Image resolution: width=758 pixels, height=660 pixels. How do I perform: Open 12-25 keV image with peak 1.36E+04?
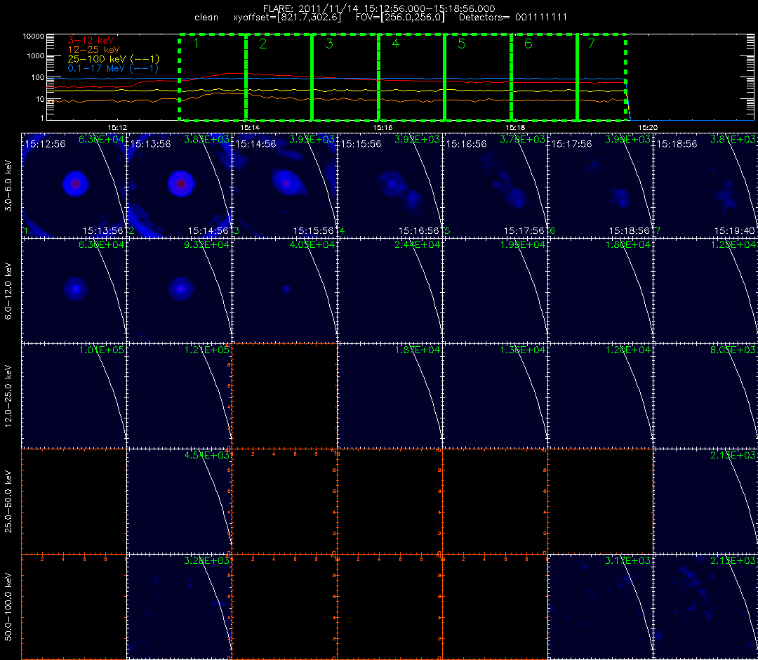tap(495, 396)
